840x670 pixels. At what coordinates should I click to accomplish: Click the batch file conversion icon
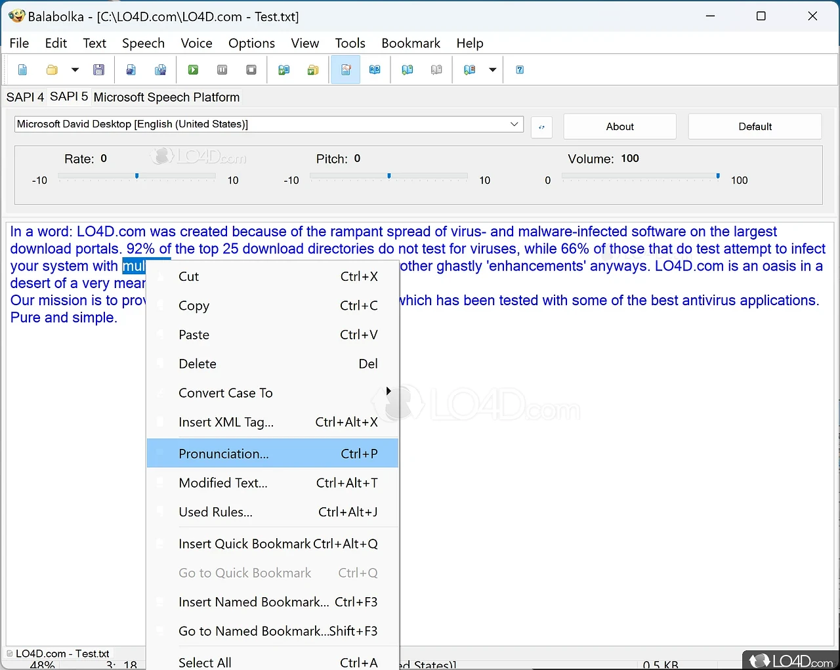click(313, 70)
